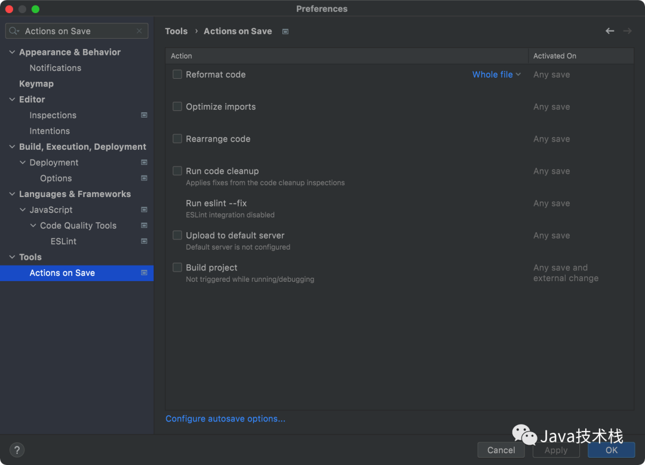Collapse the Tools section
The image size is (645, 465).
point(12,257)
